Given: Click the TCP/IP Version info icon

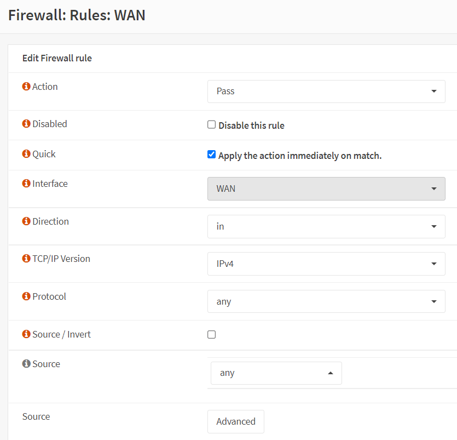Looking at the screenshot, I should click(26, 259).
